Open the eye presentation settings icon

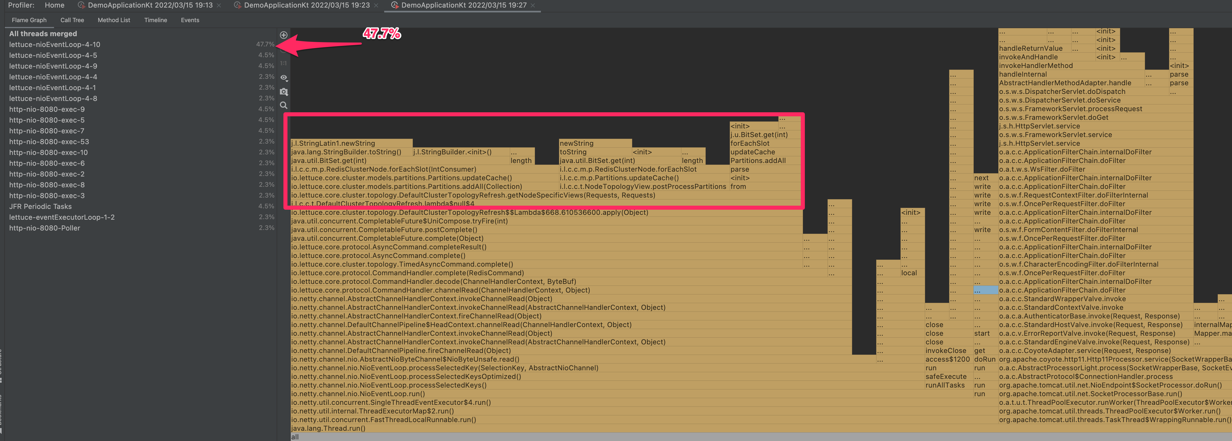pos(284,77)
